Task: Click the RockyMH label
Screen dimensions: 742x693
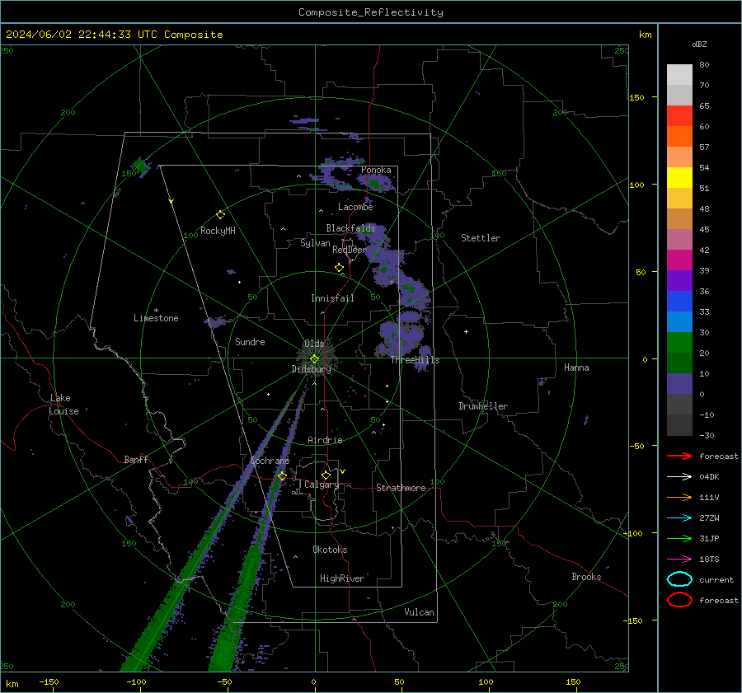Action: (x=218, y=231)
